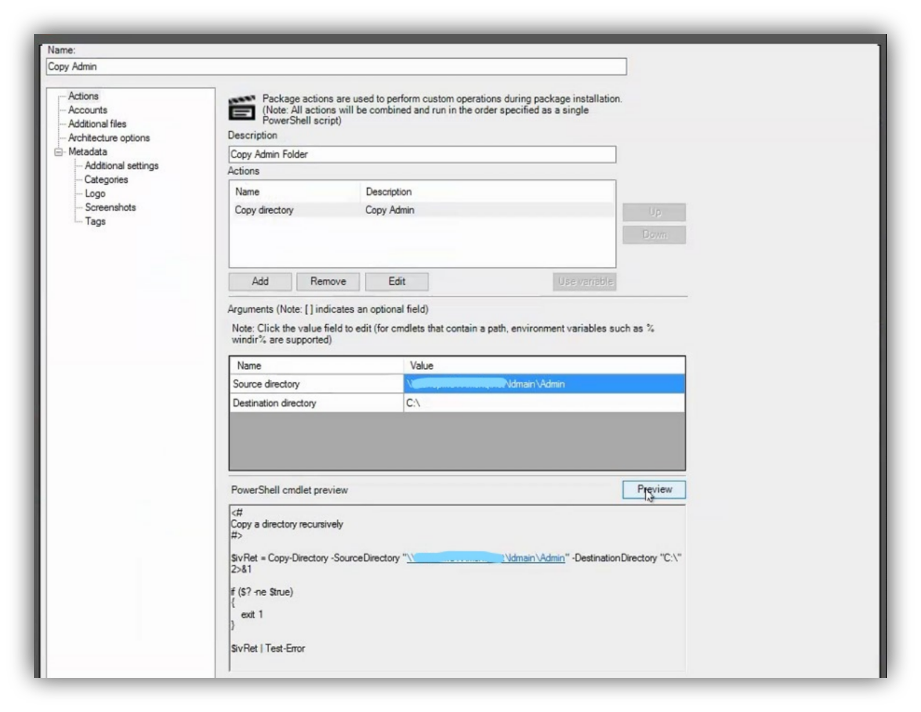Collapse the Metadata tree node
The height and width of the screenshot is (712, 921).
pyautogui.click(x=59, y=152)
